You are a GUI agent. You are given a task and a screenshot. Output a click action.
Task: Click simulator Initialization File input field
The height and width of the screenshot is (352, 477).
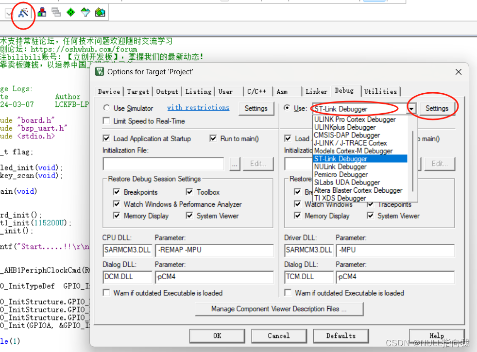click(x=163, y=164)
